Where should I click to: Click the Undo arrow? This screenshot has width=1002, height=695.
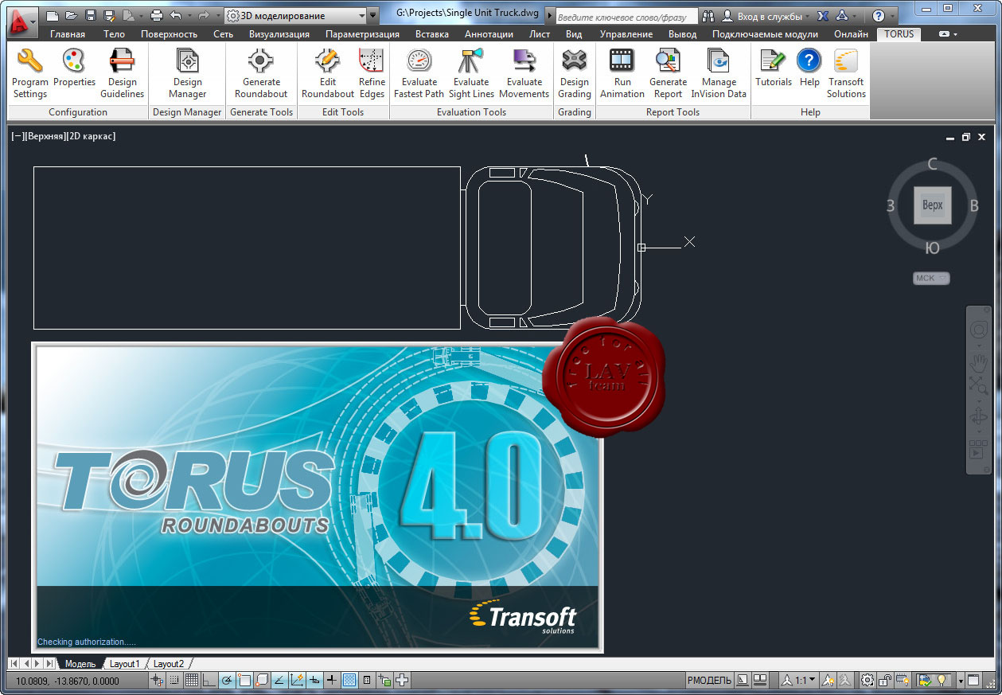point(175,15)
